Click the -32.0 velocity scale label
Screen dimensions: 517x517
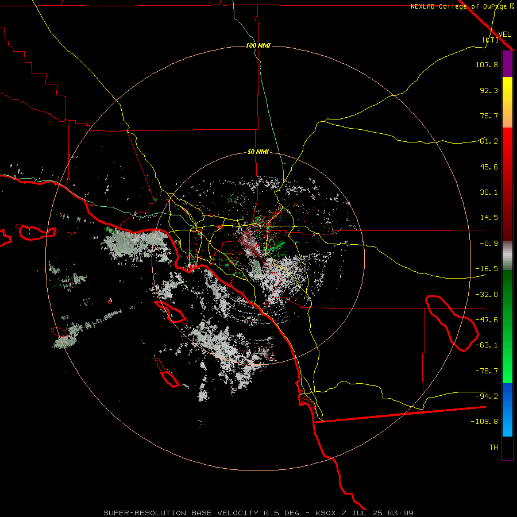[487, 295]
